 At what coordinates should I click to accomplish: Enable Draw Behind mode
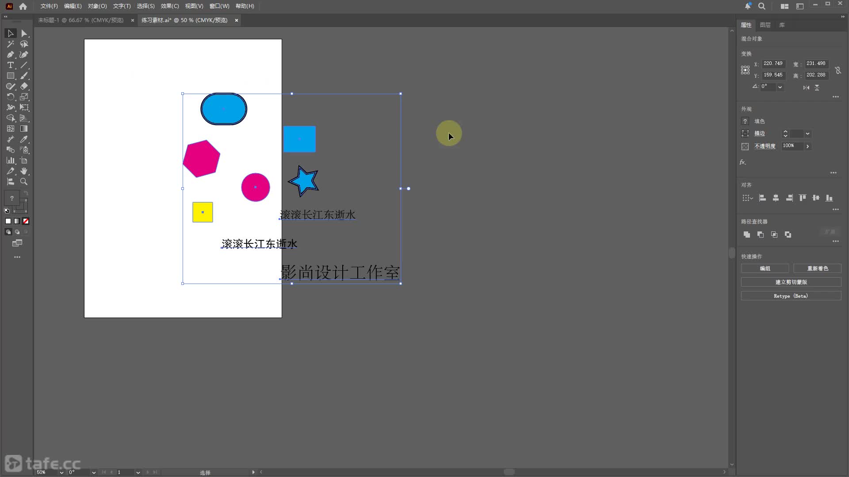17,232
